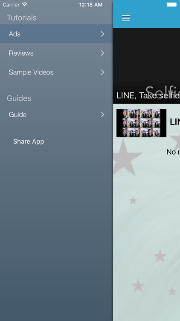The width and height of the screenshot is (180, 321).
Task: Expand the Ads row chevron
Action: [102, 34]
